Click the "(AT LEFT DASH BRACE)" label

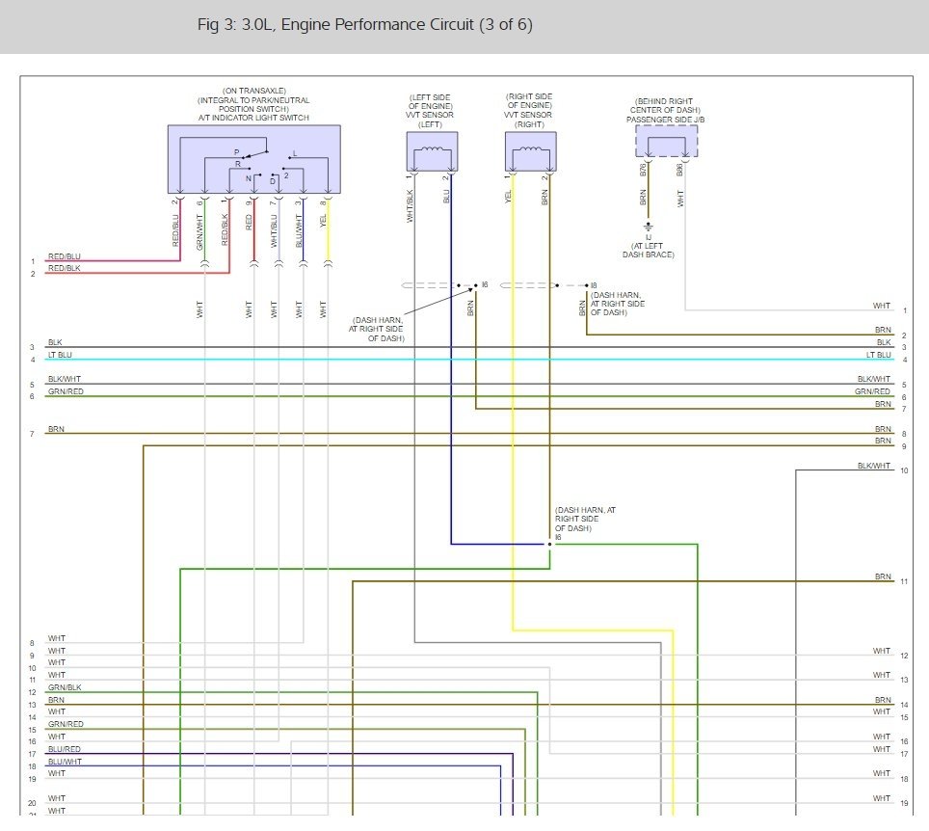tap(649, 250)
